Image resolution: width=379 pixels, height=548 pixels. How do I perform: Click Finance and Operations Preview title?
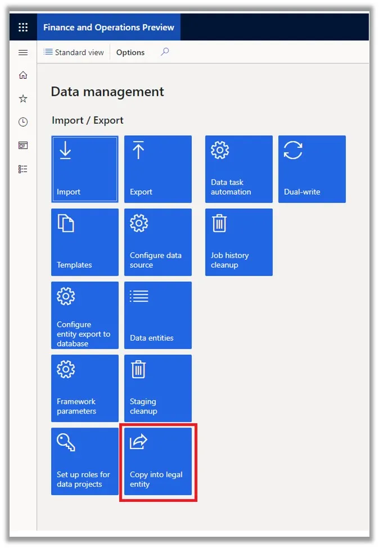[x=109, y=27]
